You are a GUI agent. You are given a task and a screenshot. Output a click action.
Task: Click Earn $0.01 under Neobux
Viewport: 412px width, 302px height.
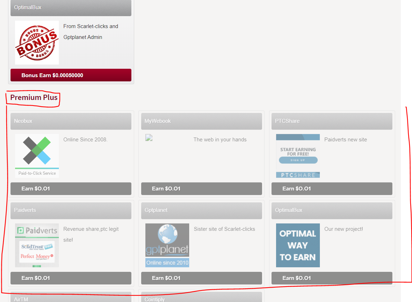pyautogui.click(x=71, y=189)
